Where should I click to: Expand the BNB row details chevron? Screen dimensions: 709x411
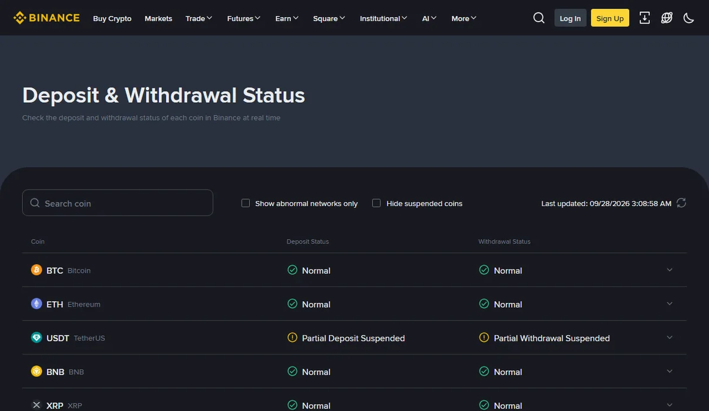click(669, 371)
